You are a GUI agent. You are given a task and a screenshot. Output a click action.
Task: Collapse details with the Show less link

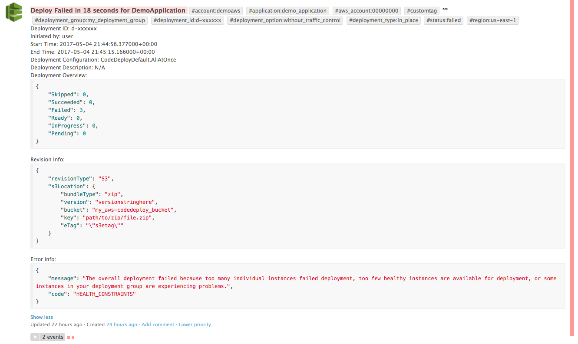[41, 317]
